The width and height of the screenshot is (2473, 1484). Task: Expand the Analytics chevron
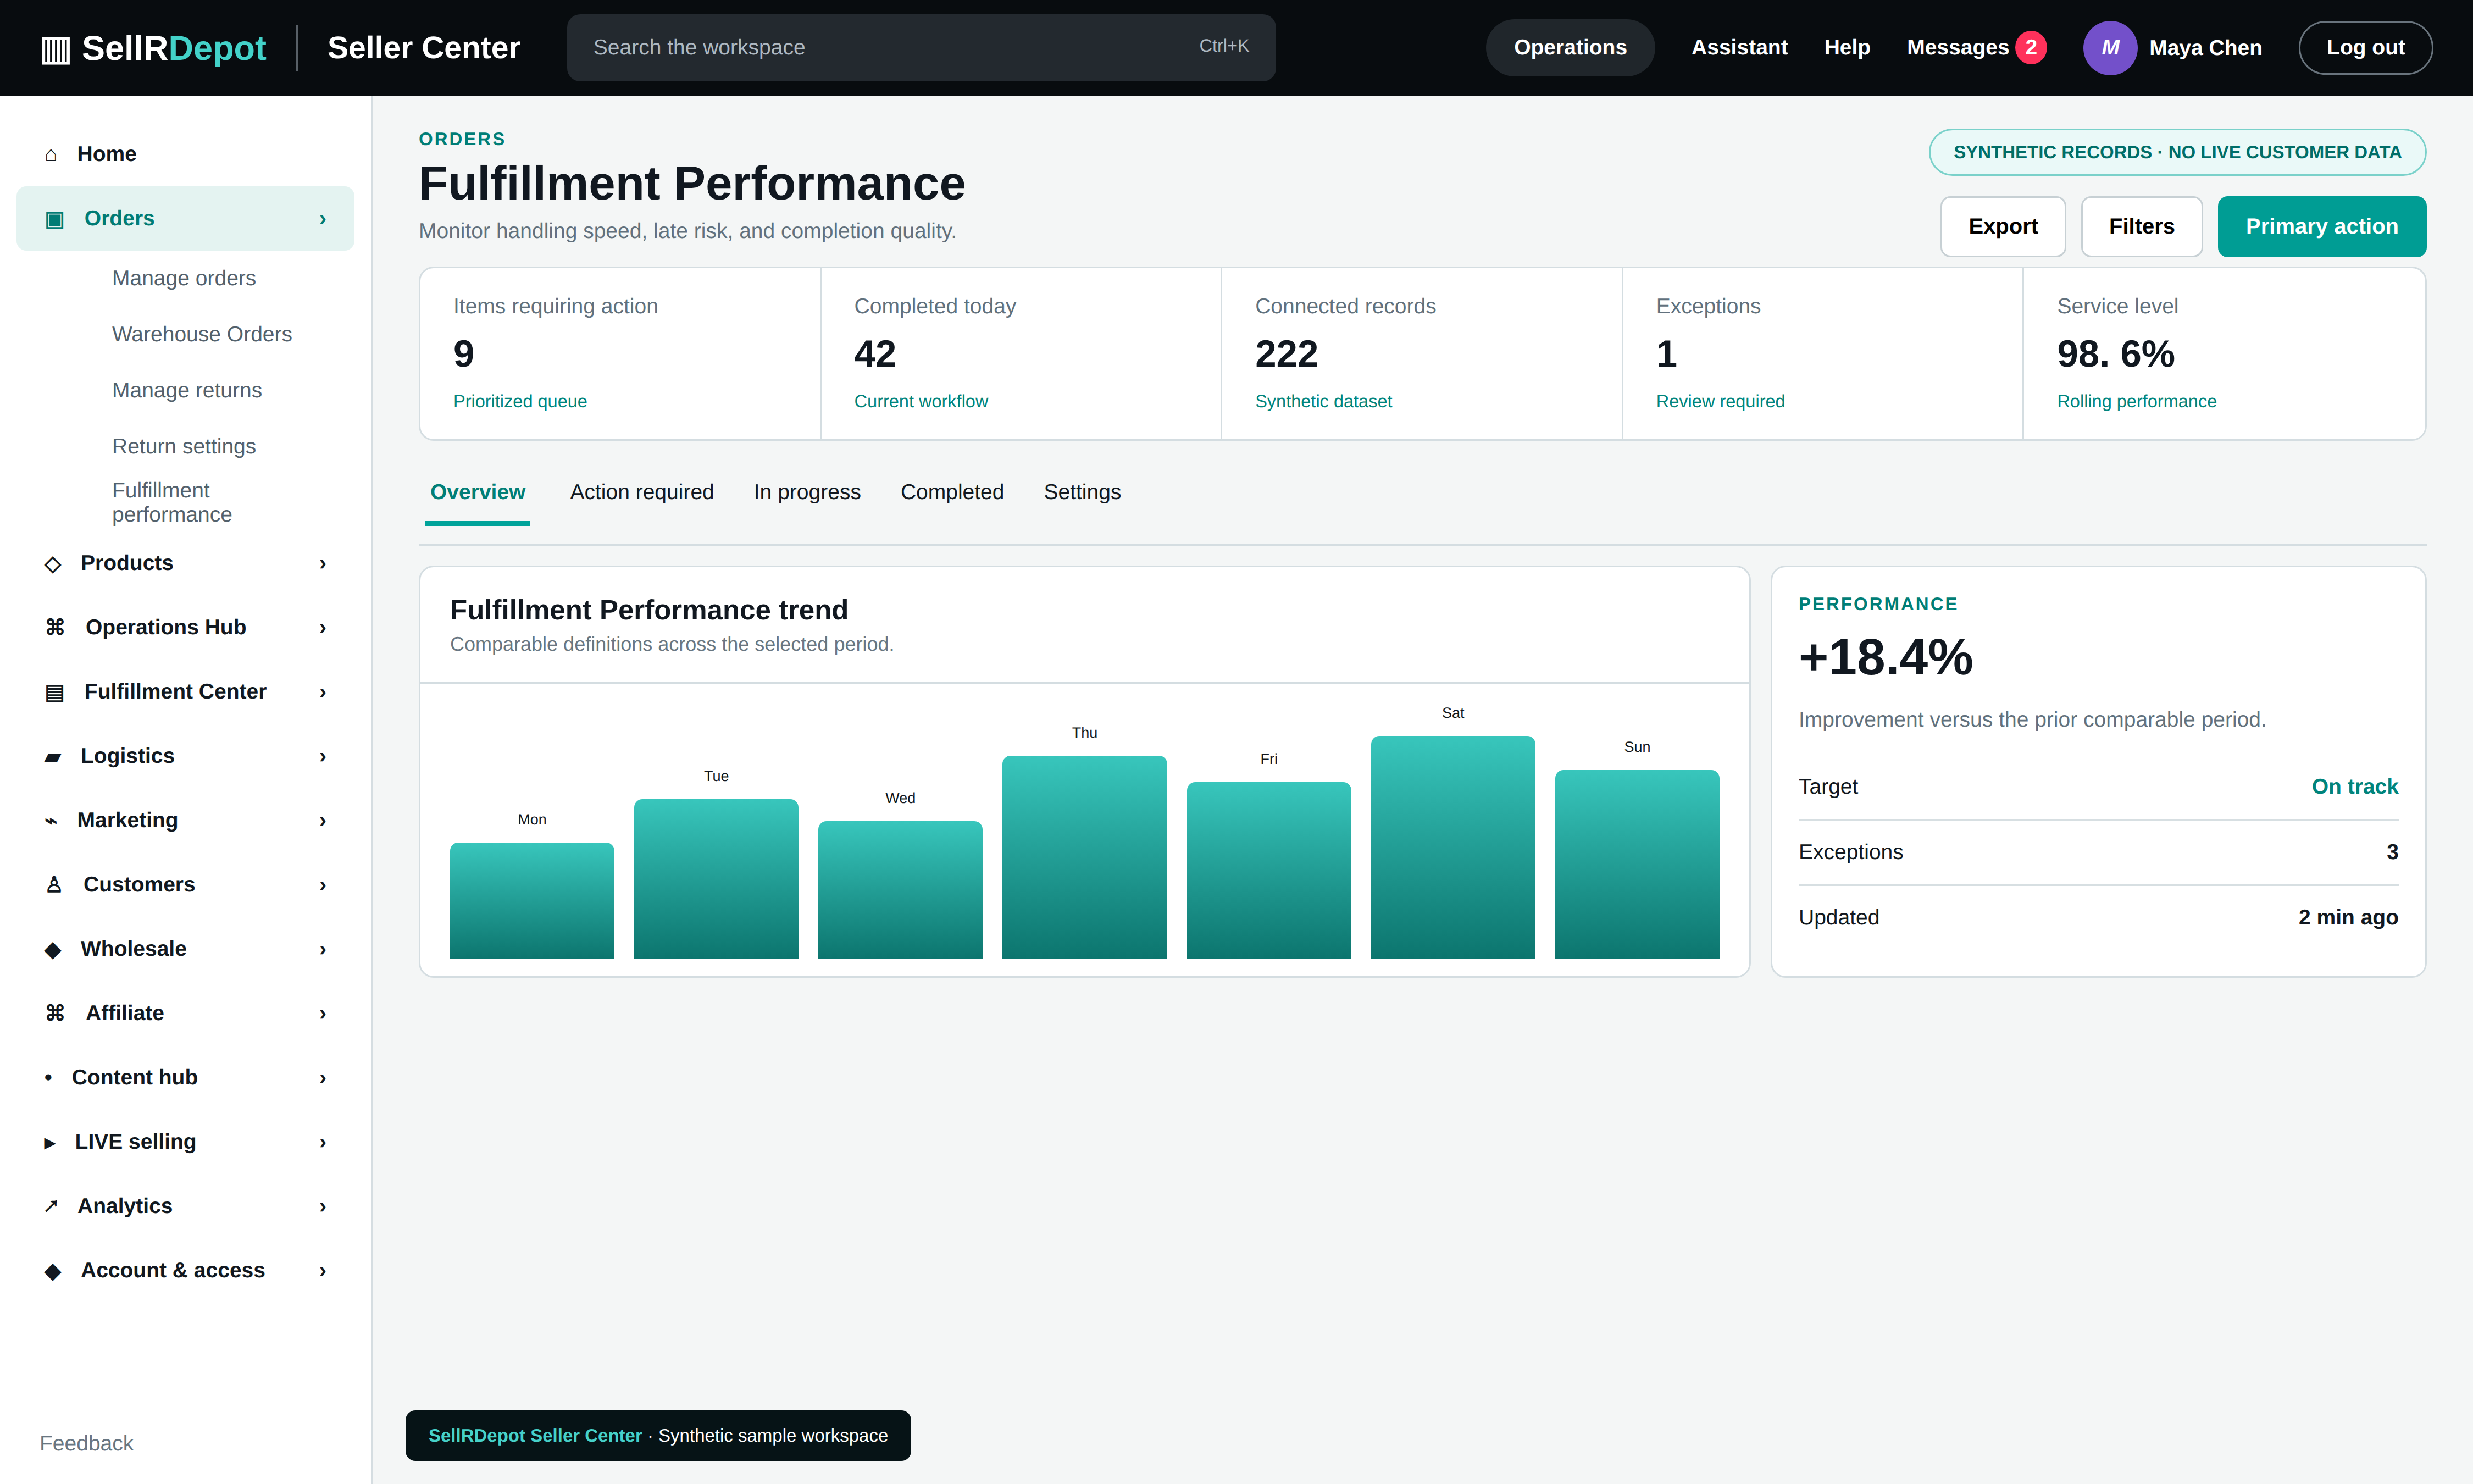323,1207
